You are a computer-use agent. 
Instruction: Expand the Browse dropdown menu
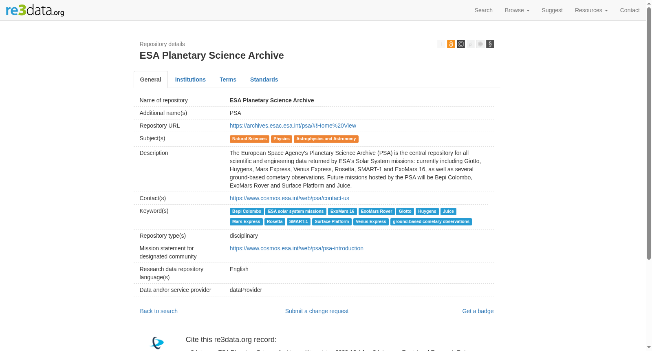(x=517, y=10)
